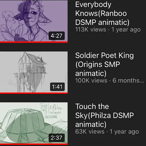Screen dimensions: 146x146
Task: Click the red watched bar under Touch the Sky thumbnail
Action: pyautogui.click(x=34, y=144)
